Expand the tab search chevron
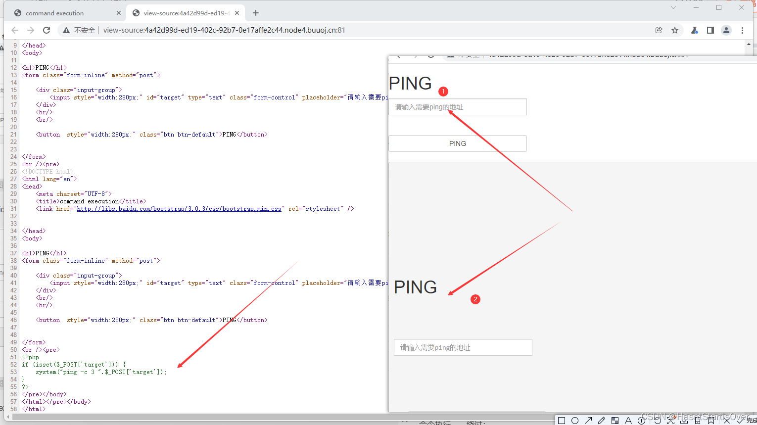The height and width of the screenshot is (425, 757). 673,7
